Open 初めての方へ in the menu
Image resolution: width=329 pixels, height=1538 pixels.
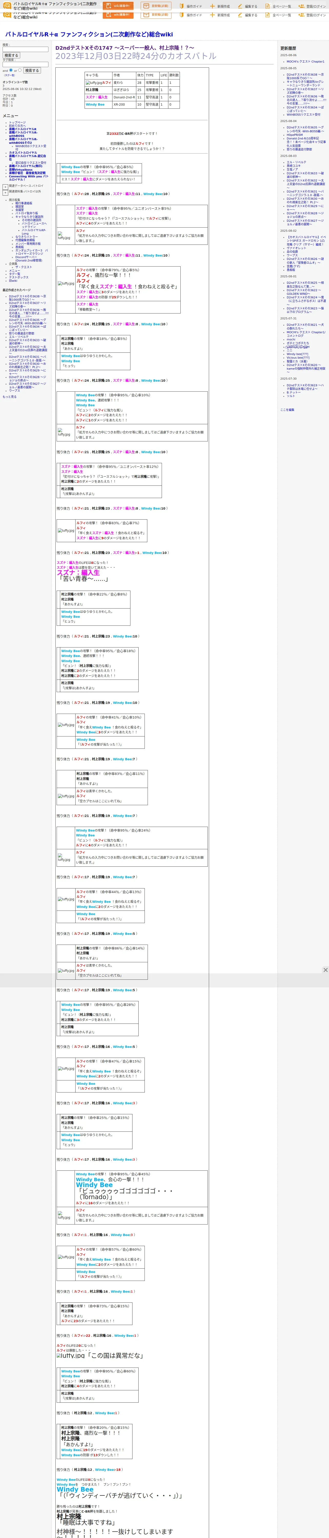pyautogui.click(x=17, y=125)
